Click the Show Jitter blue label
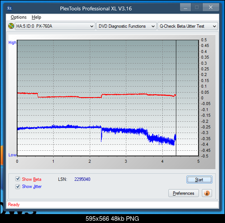 32,187
